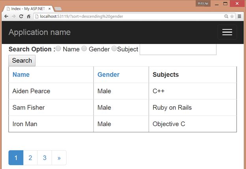This screenshot has width=246, height=169.
Task: Close the Index - My ASP.NET tab
Action: 49,8
